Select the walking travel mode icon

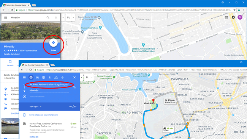(50, 77)
